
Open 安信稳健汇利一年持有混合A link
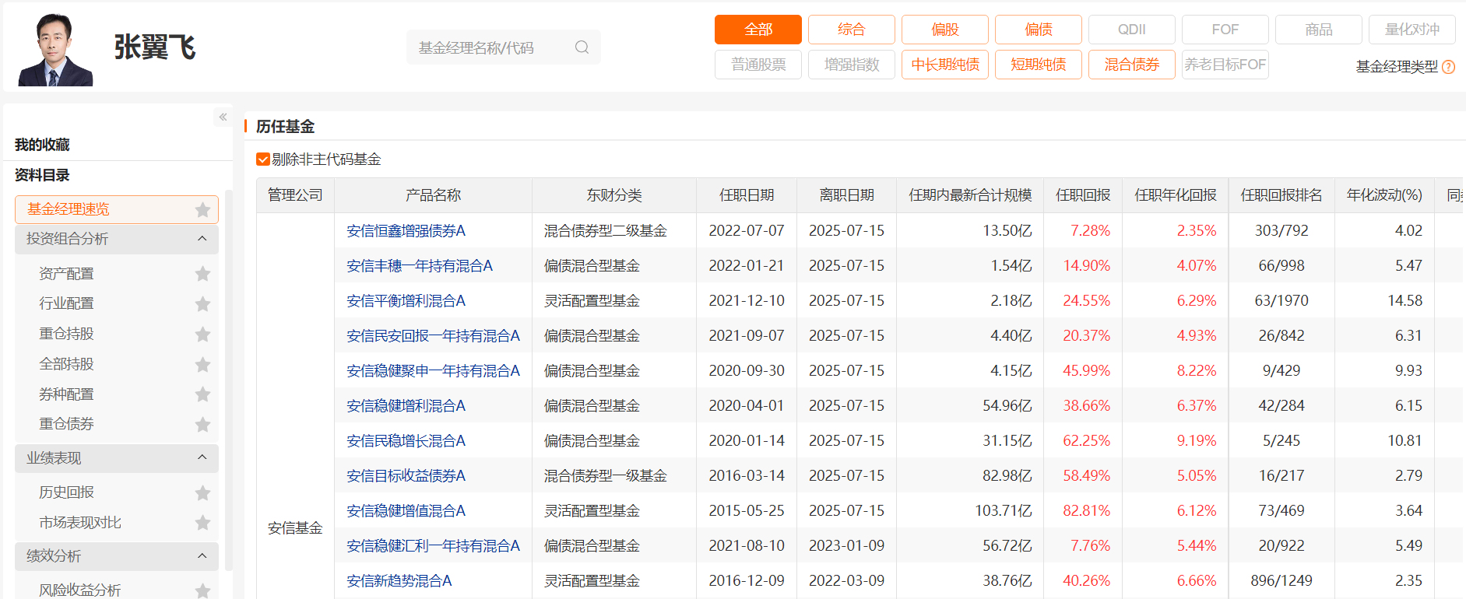433,546
